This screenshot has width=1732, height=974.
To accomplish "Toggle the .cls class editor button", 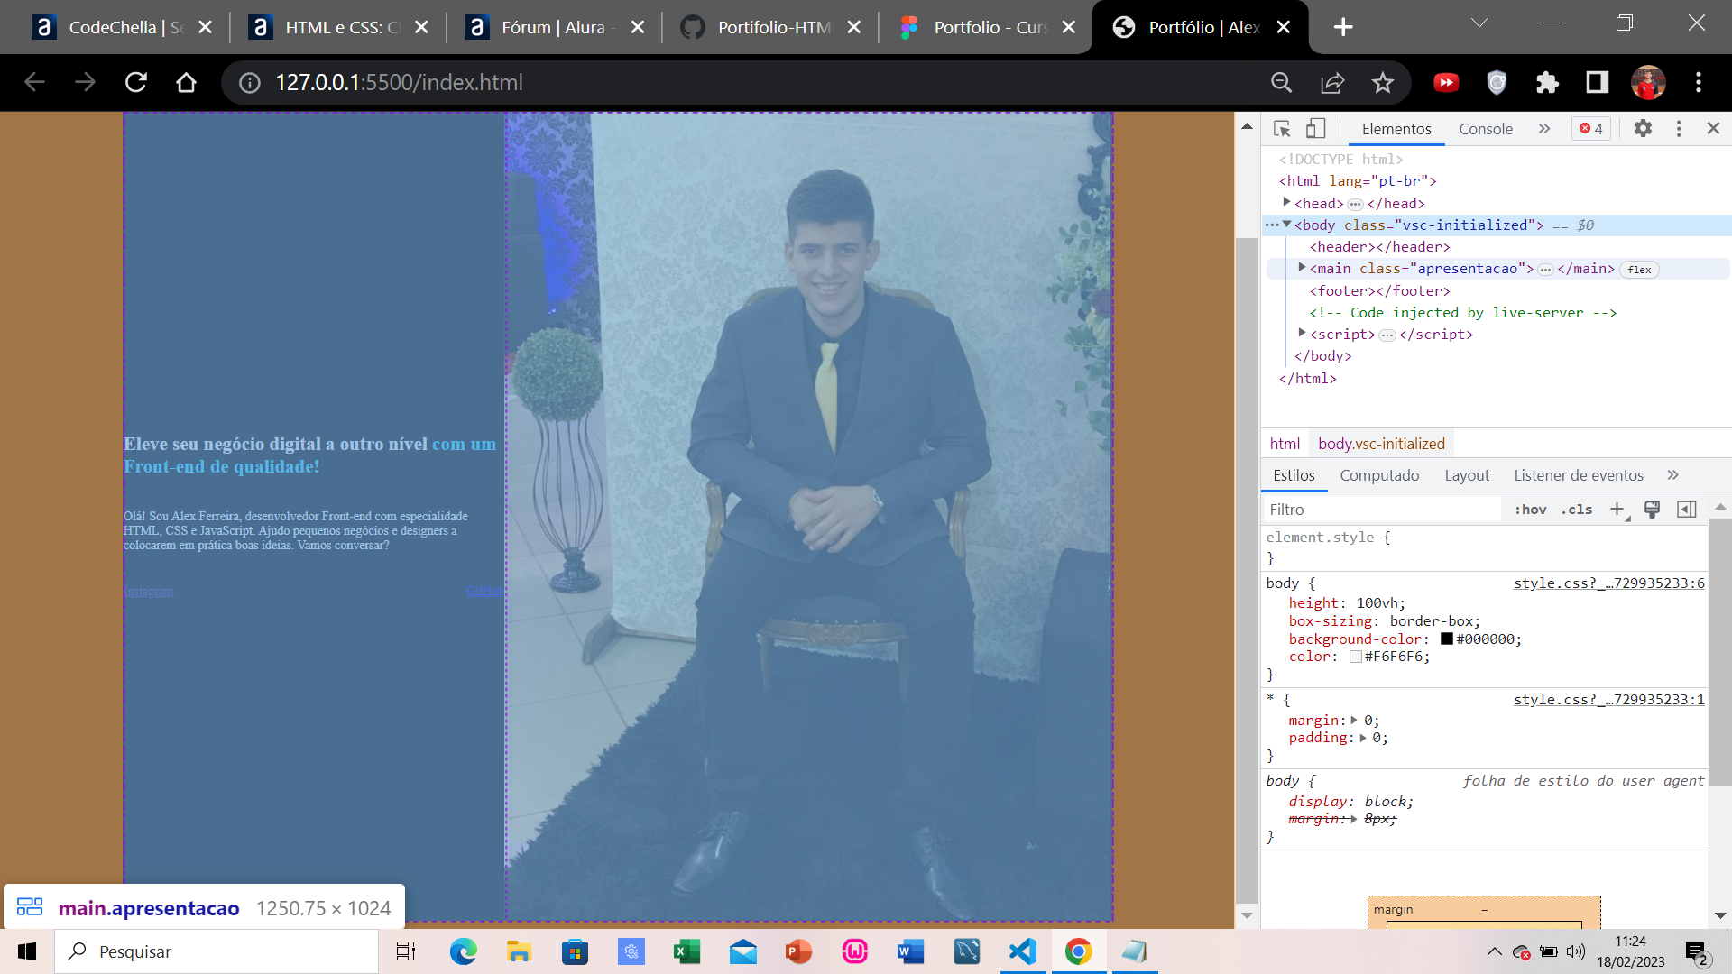I will 1578,510.
